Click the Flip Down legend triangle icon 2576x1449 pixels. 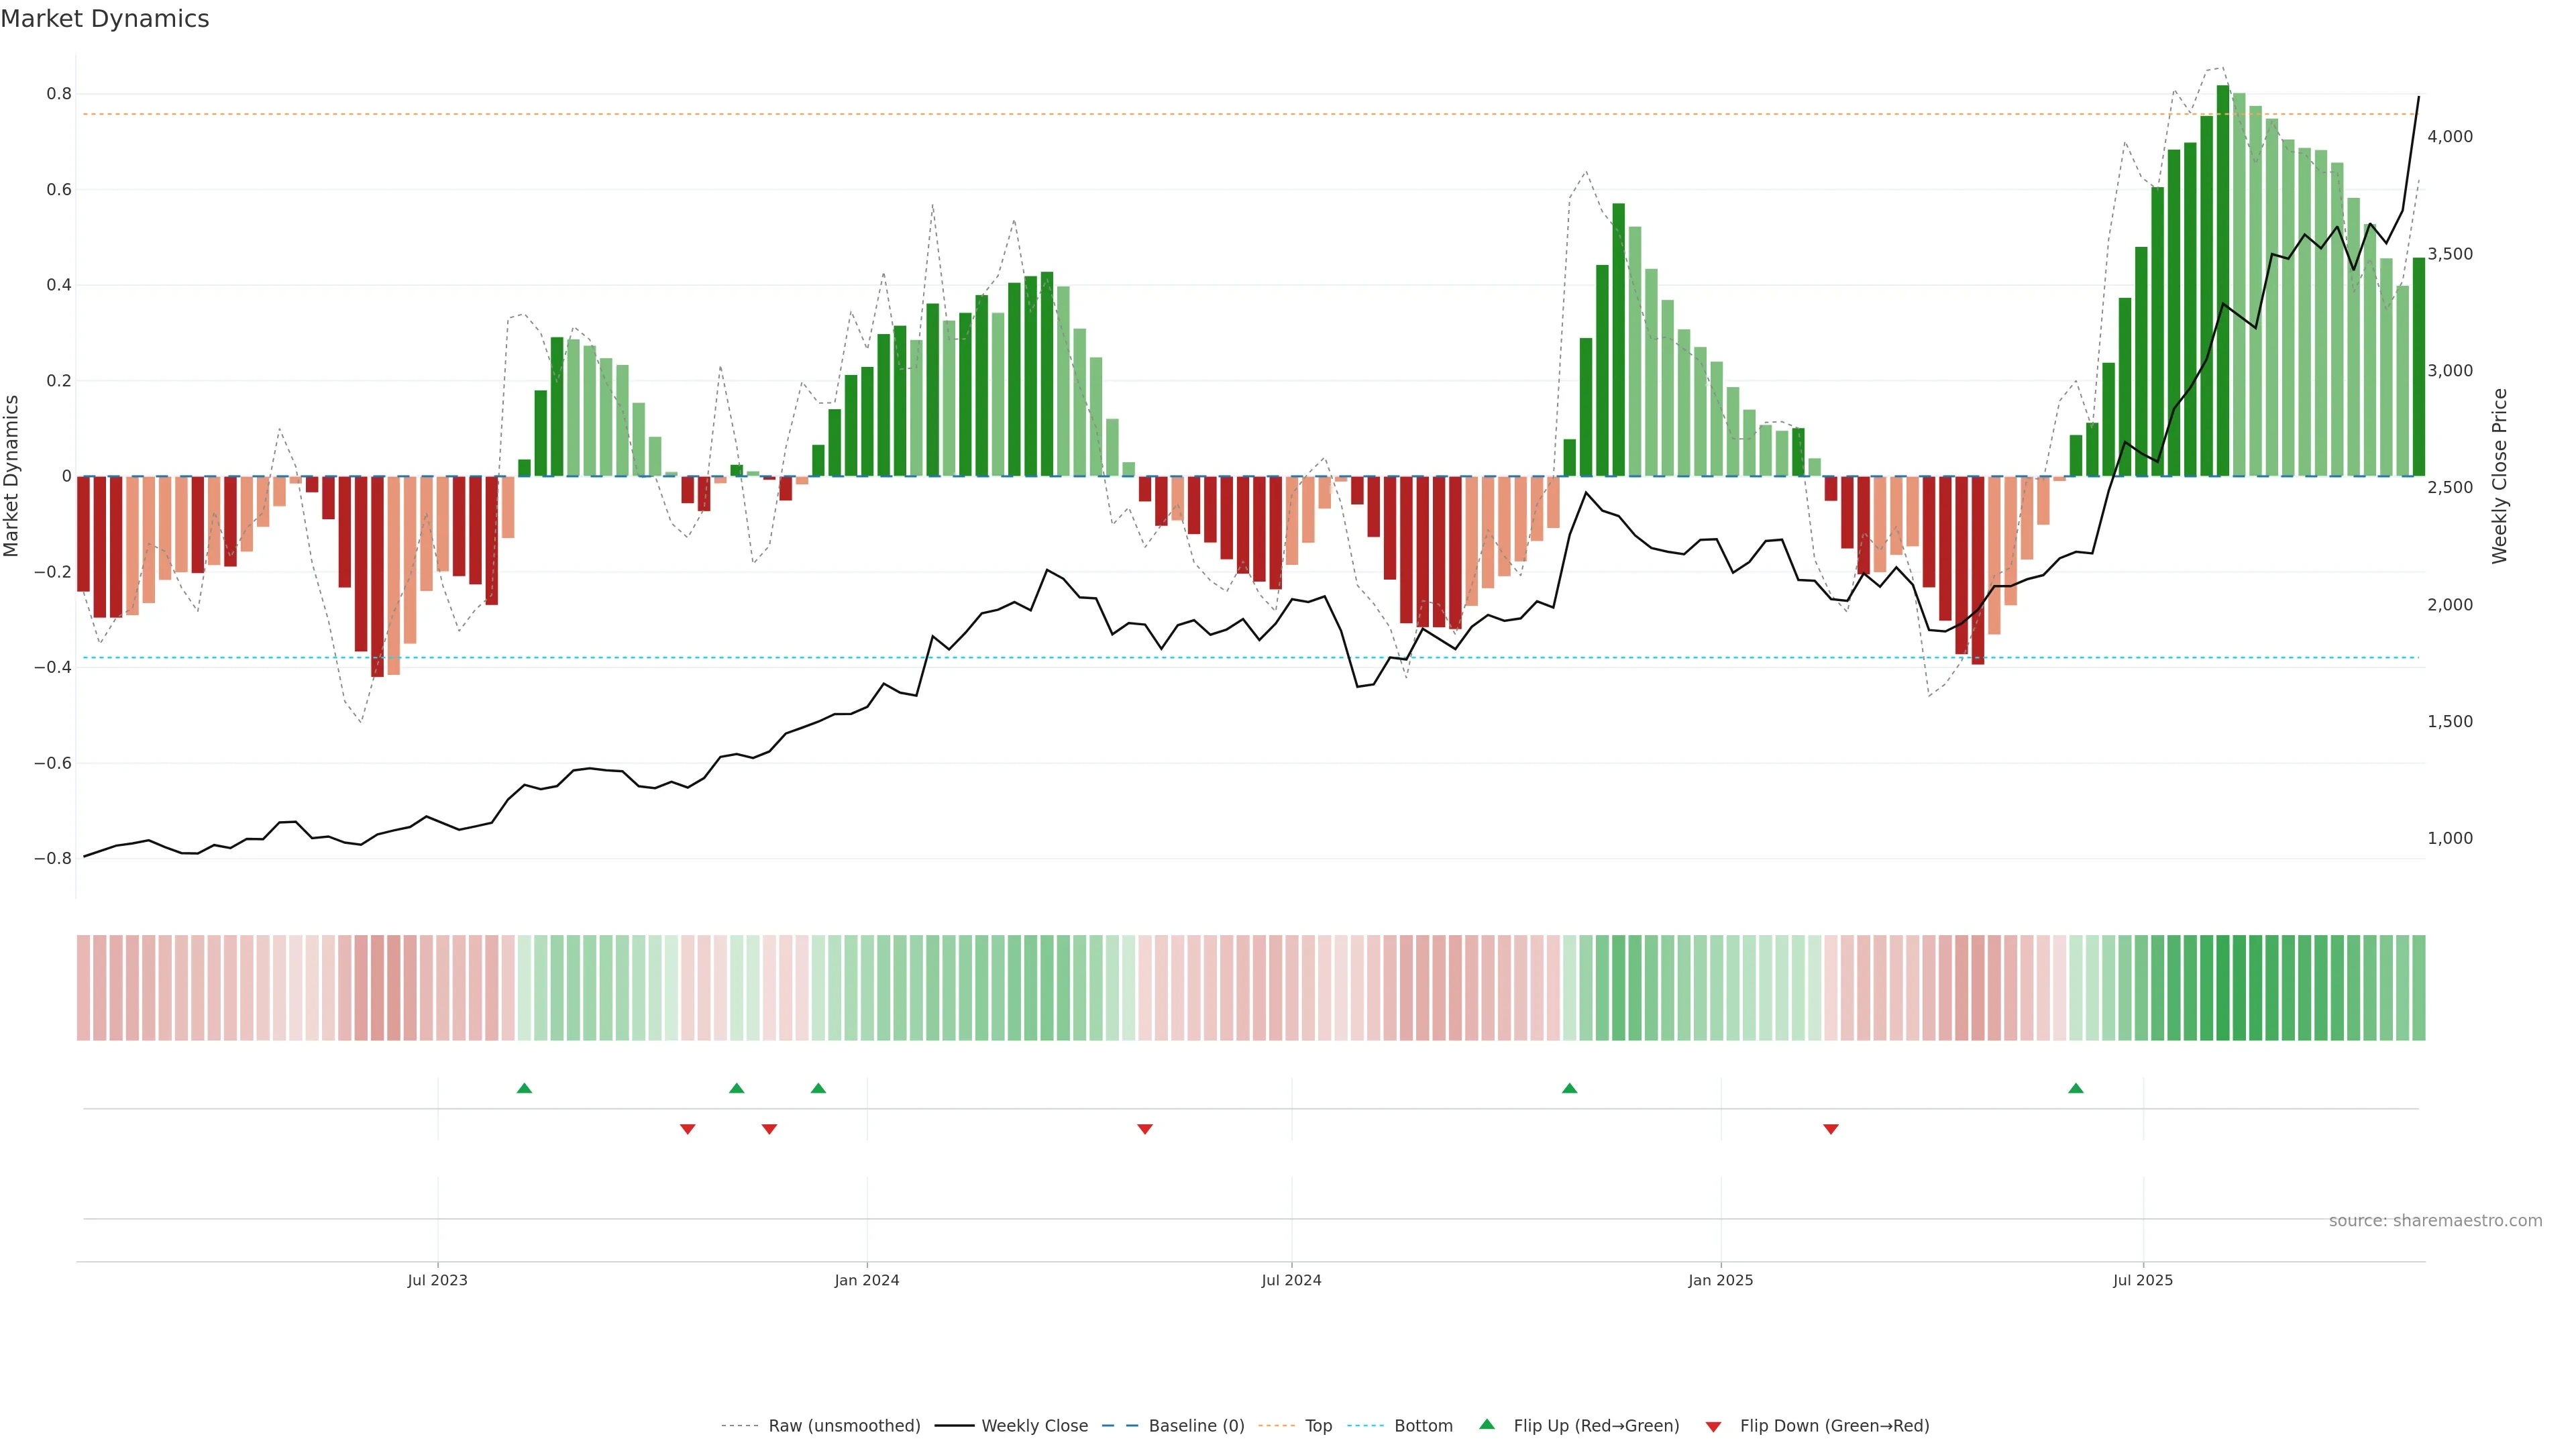(x=1713, y=1427)
